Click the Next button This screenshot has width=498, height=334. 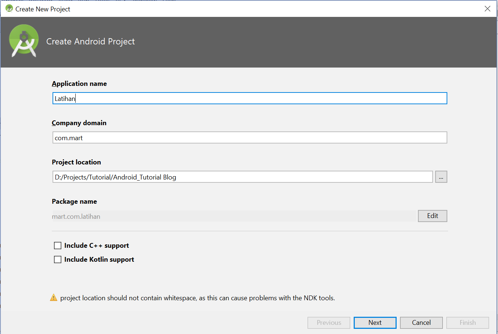click(375, 322)
